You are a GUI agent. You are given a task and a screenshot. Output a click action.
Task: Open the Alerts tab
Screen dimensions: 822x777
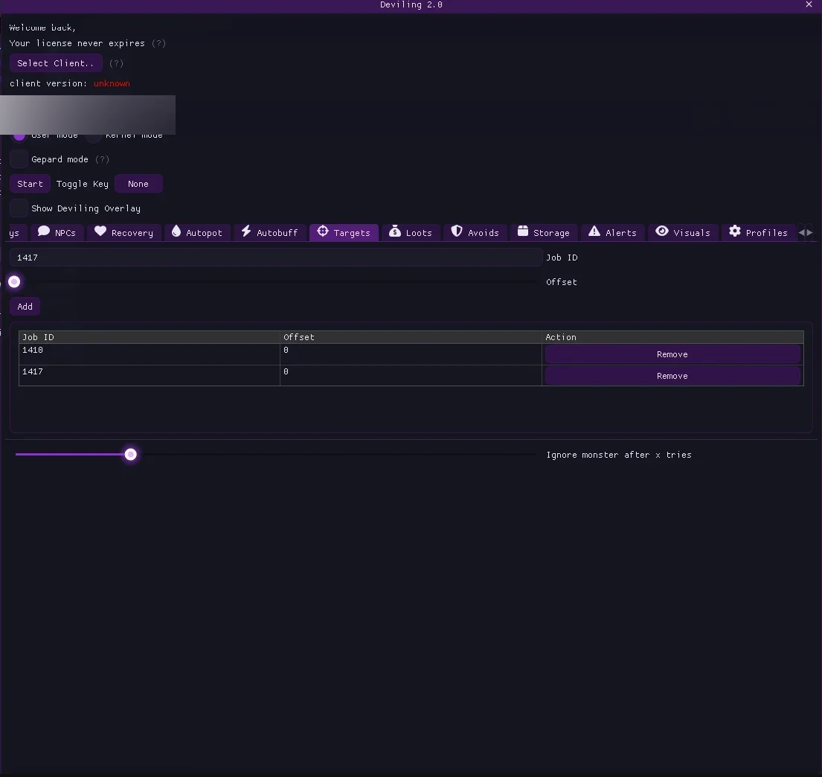[612, 232]
